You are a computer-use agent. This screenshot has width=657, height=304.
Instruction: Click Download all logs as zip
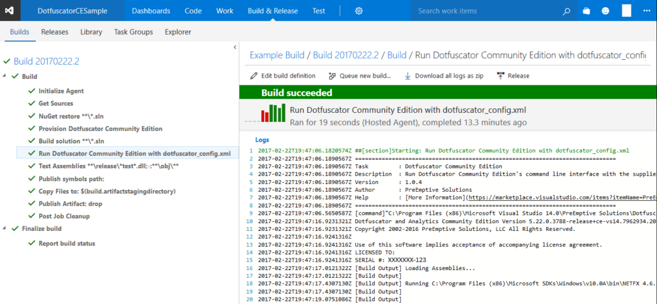pyautogui.click(x=449, y=76)
